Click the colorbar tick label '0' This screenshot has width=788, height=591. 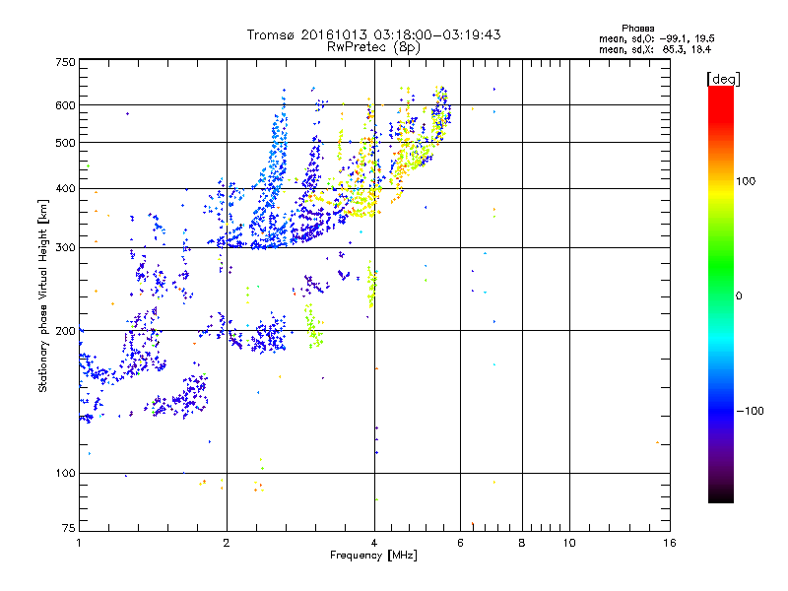739,296
